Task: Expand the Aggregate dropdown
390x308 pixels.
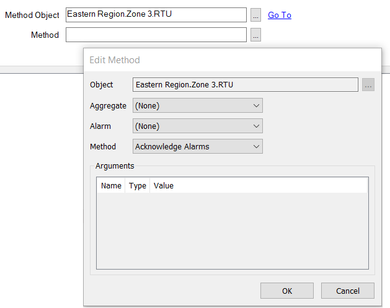Action: tap(197, 105)
